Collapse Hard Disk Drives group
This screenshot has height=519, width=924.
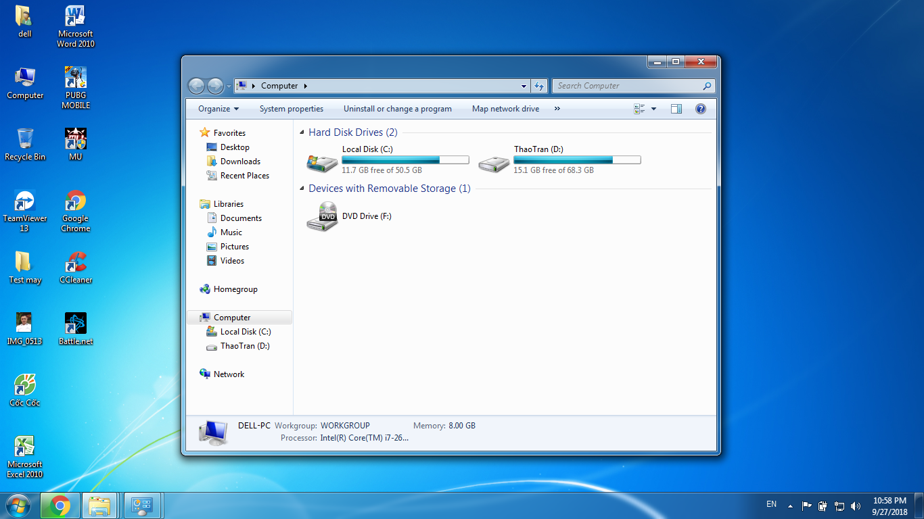(302, 133)
